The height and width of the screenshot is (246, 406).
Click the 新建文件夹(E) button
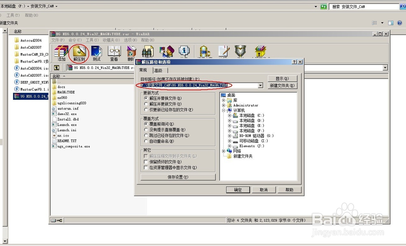[282, 86]
